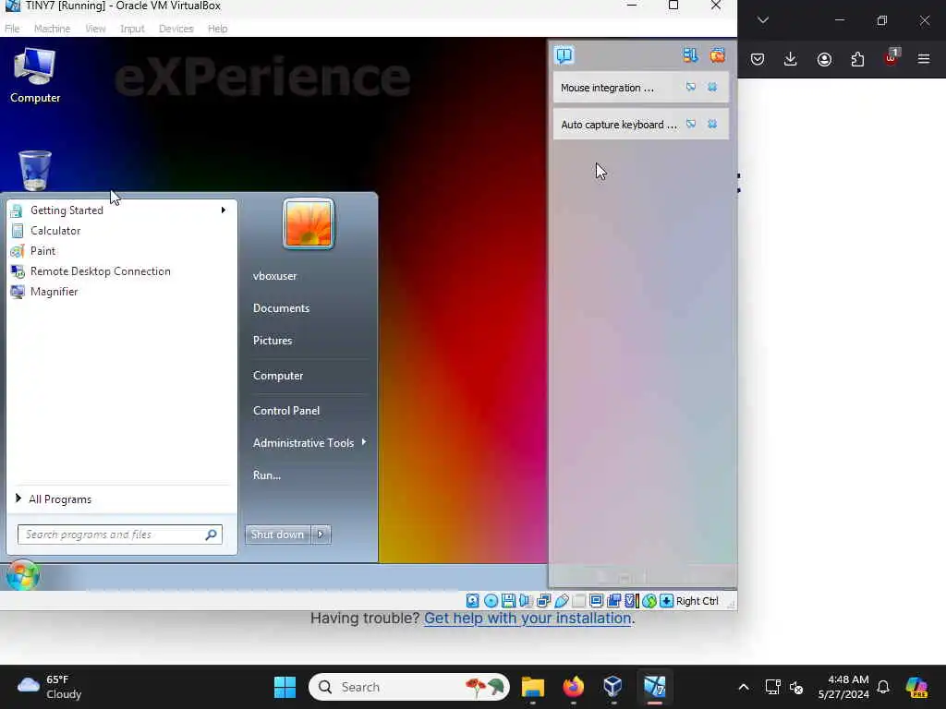The width and height of the screenshot is (946, 709).
Task: Open details of Auto capture keyboard notification
Action: 691,125
